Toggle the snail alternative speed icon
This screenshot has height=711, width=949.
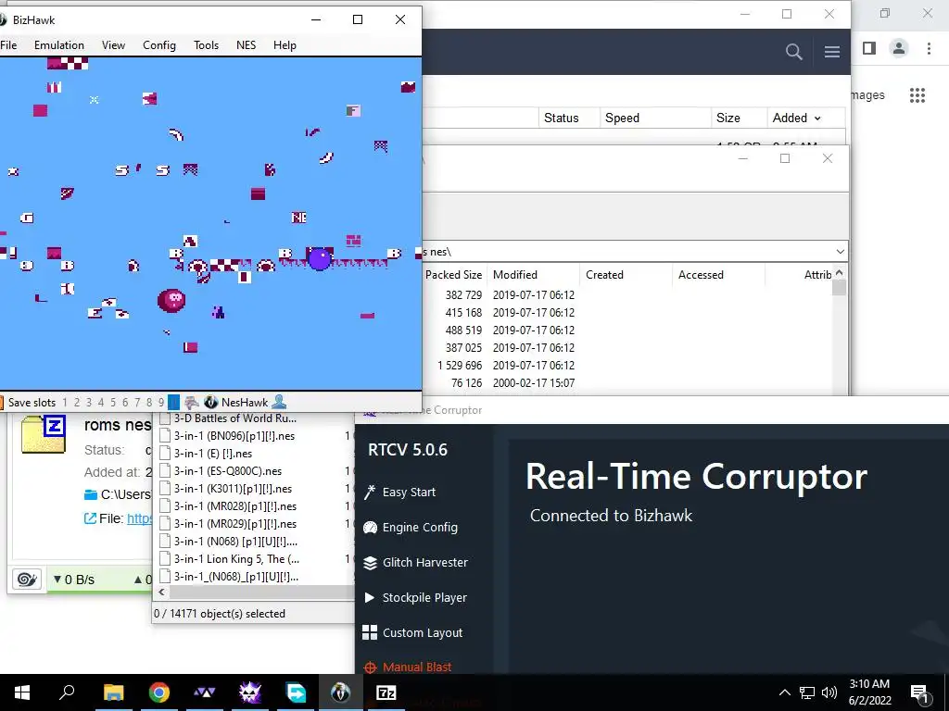[x=27, y=580]
